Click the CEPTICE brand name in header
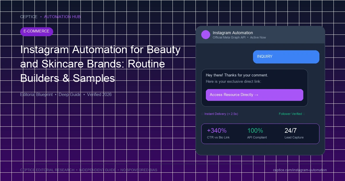The width and height of the screenshot is (345, 181). pos(29,17)
